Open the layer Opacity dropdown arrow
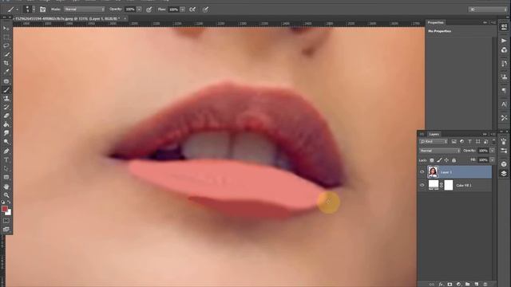Image resolution: width=511 pixels, height=287 pixels. click(x=492, y=151)
